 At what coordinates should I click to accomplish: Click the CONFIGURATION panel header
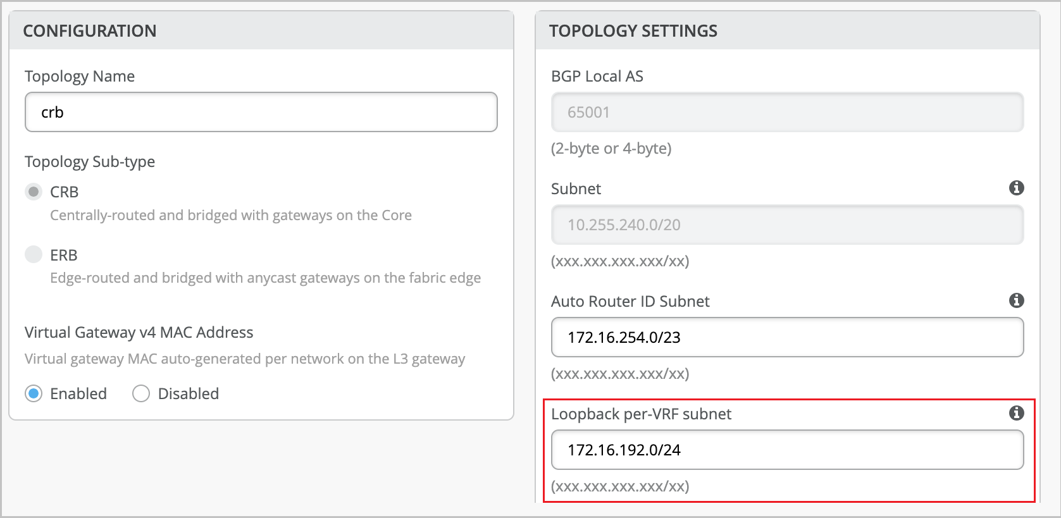click(89, 30)
